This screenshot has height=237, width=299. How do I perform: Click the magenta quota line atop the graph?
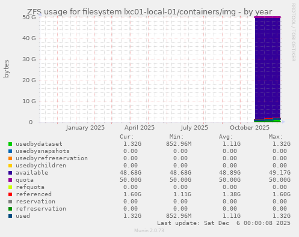(268, 17)
